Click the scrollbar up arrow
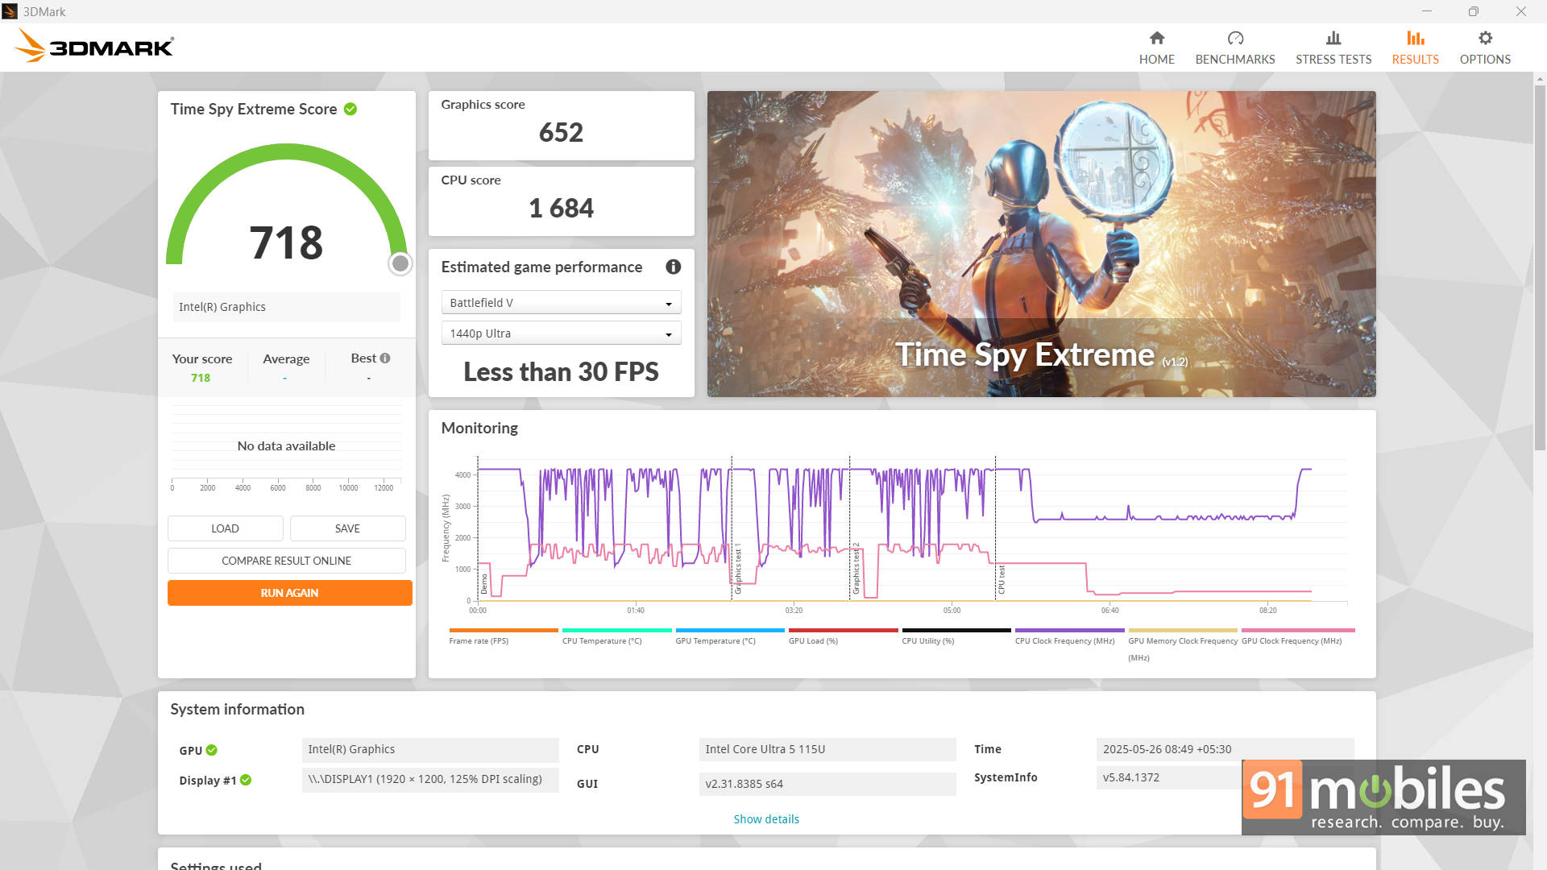The width and height of the screenshot is (1547, 870). 1540,78
